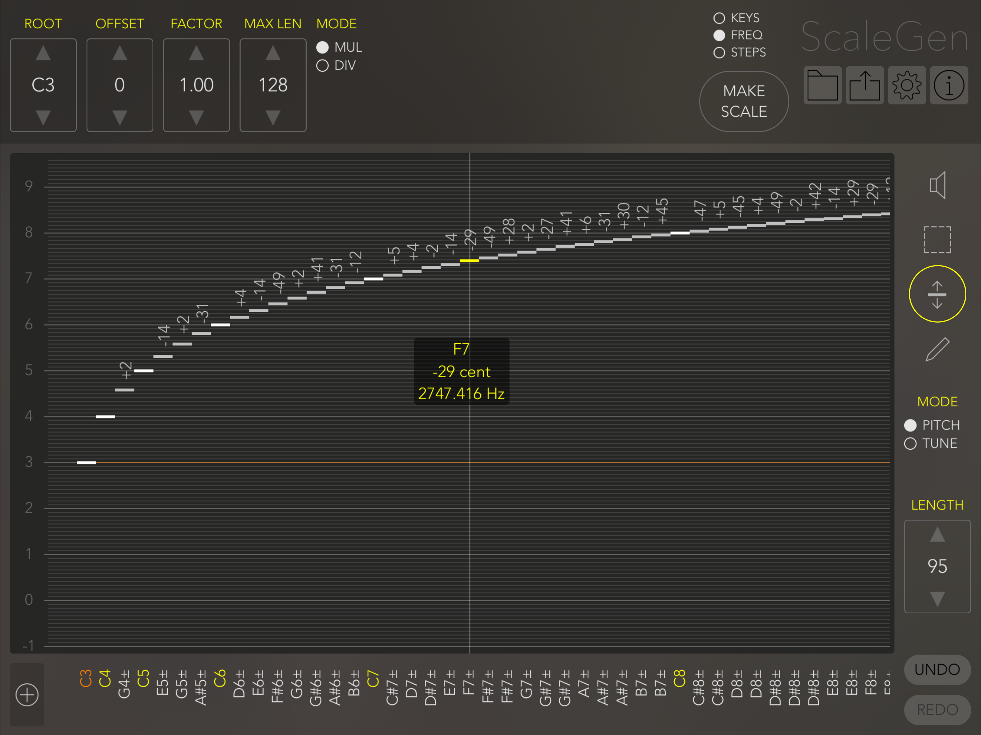981x735 pixels.
Task: Open the info icon
Action: point(949,85)
